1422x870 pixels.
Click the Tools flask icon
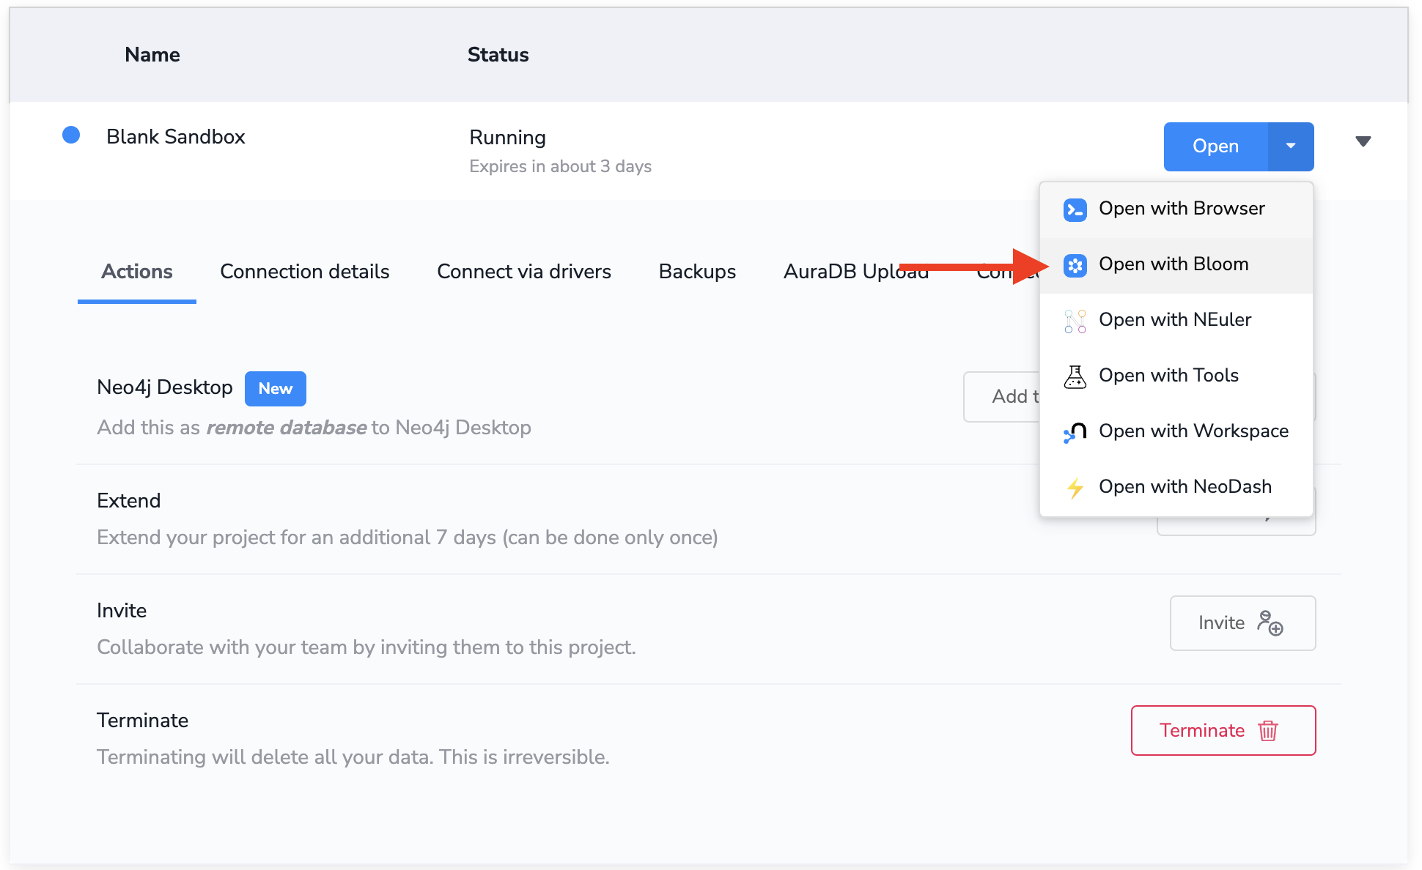(1074, 376)
